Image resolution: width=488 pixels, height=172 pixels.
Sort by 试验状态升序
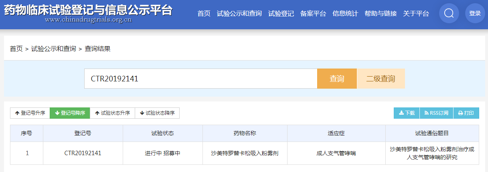click(x=112, y=113)
